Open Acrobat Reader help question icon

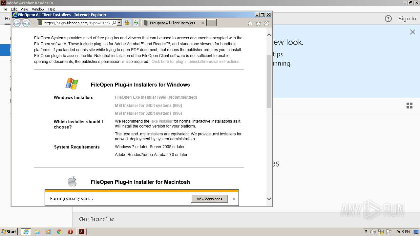tap(388, 19)
